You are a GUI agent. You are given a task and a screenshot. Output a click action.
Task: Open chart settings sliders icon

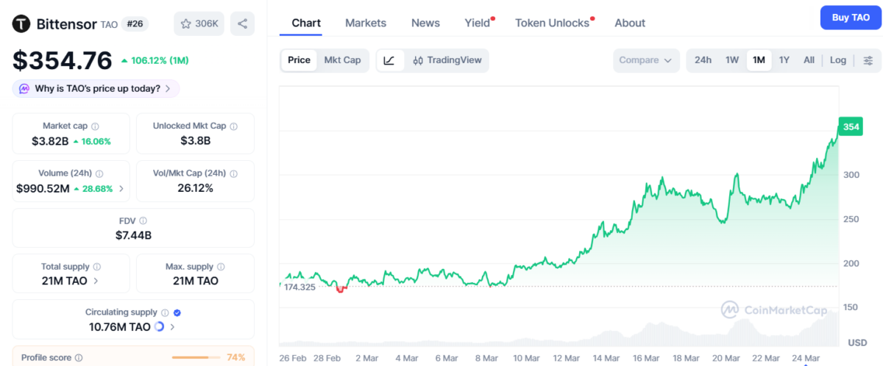(868, 60)
